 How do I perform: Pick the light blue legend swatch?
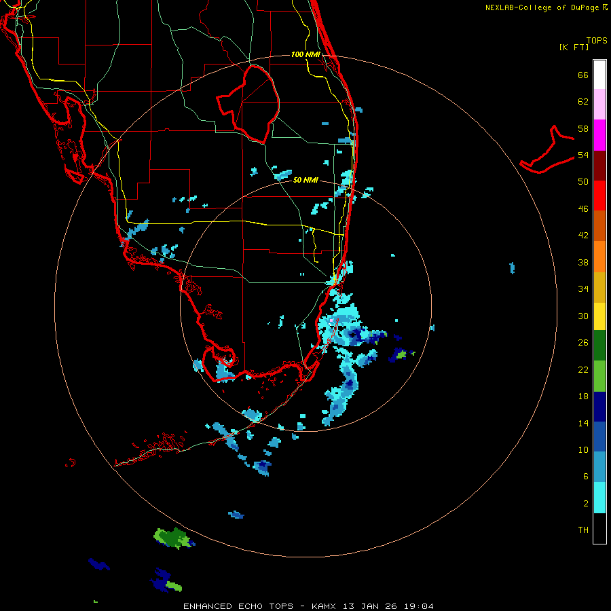[599, 467]
